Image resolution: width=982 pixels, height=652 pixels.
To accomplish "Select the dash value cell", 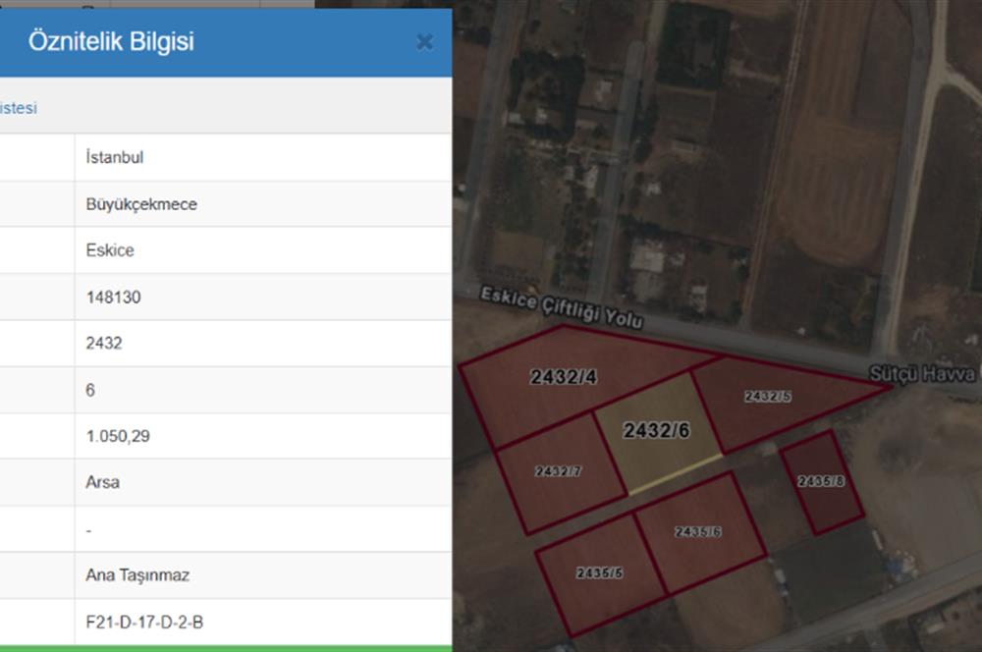I will [x=263, y=528].
